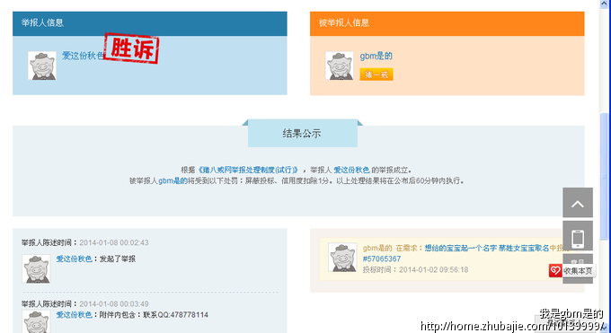This screenshot has width=611, height=333.
Task: Open the mobile phone icon button
Action: (578, 236)
